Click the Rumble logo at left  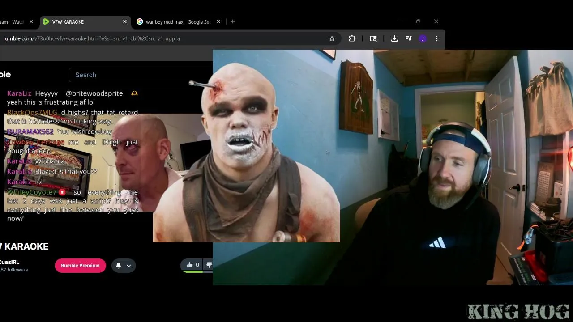pos(5,74)
